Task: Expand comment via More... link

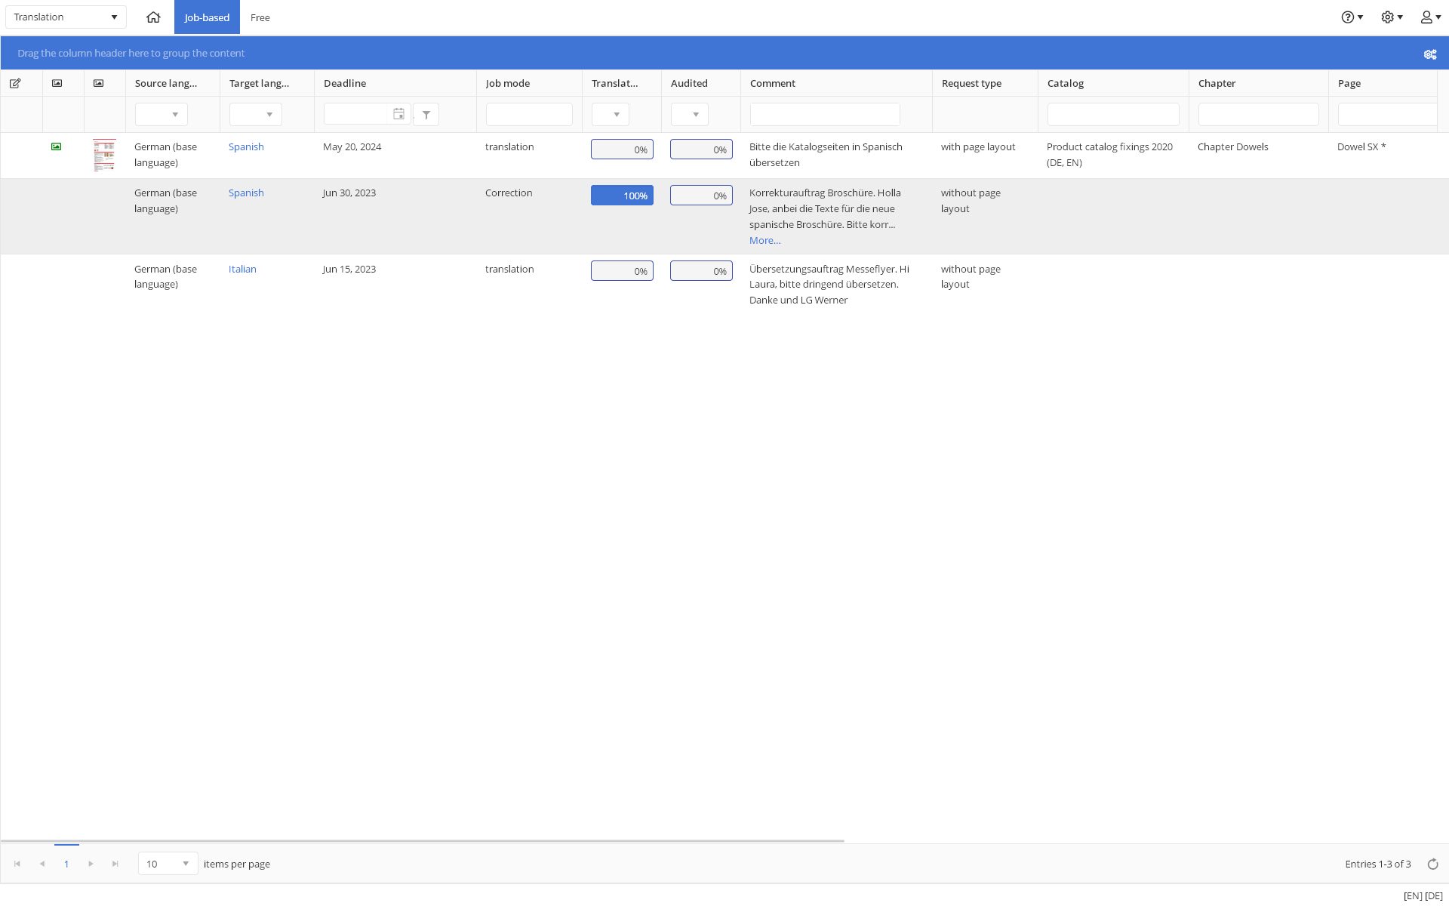Action: pyautogui.click(x=765, y=240)
